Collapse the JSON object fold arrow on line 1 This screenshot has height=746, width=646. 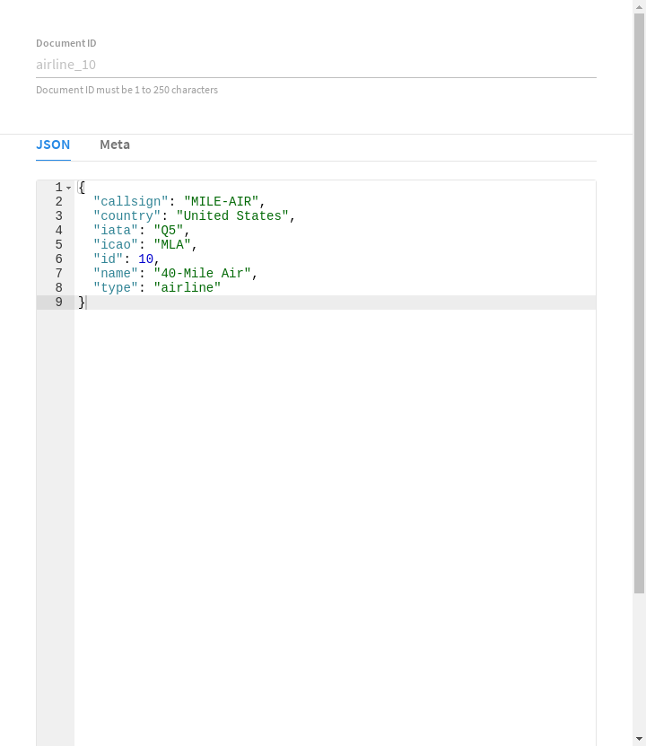point(69,188)
